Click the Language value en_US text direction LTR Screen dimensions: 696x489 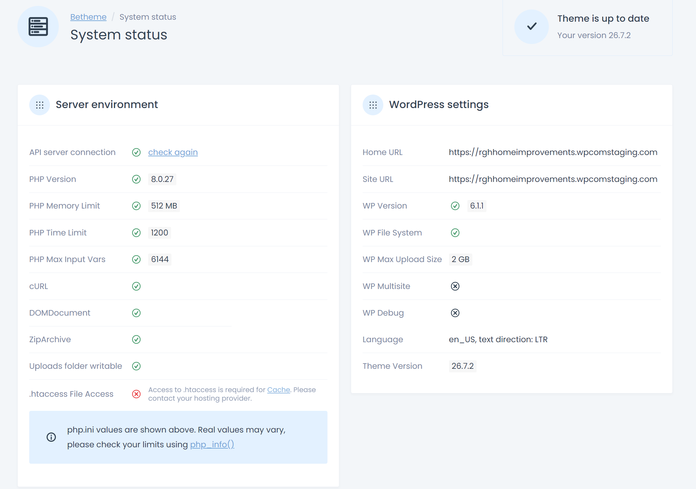point(498,340)
